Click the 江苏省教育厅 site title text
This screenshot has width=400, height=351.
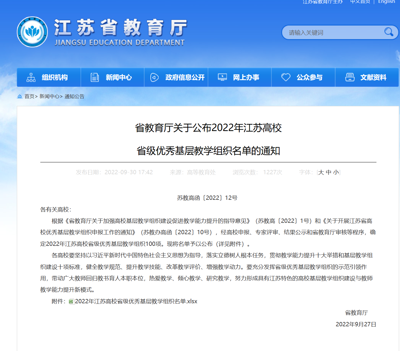[x=121, y=28]
